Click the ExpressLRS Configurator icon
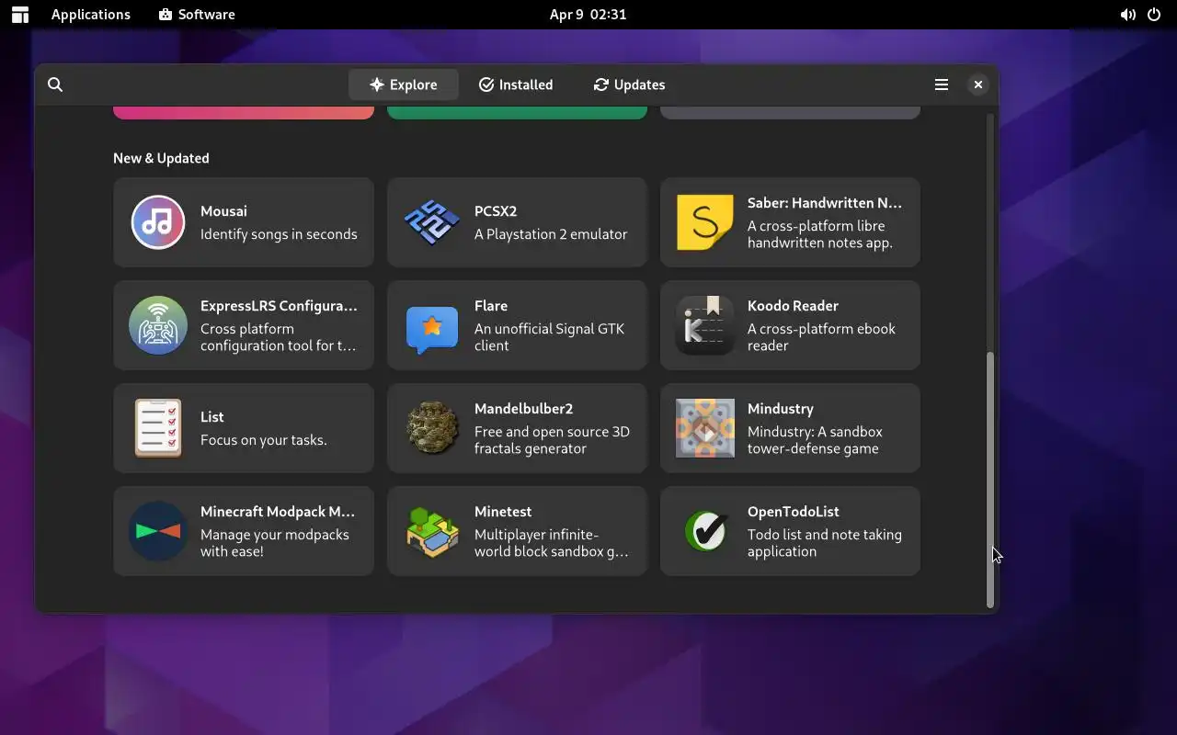 (x=158, y=325)
